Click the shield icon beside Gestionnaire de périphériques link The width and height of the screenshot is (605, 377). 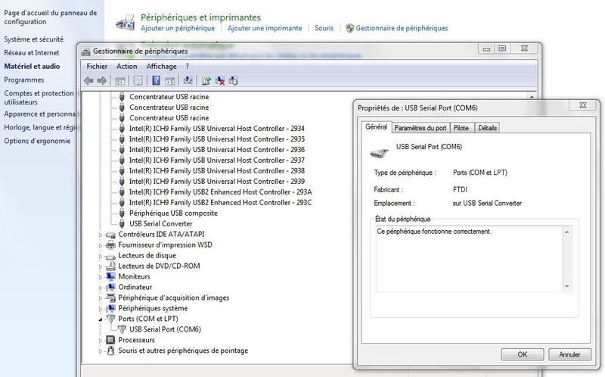349,28
